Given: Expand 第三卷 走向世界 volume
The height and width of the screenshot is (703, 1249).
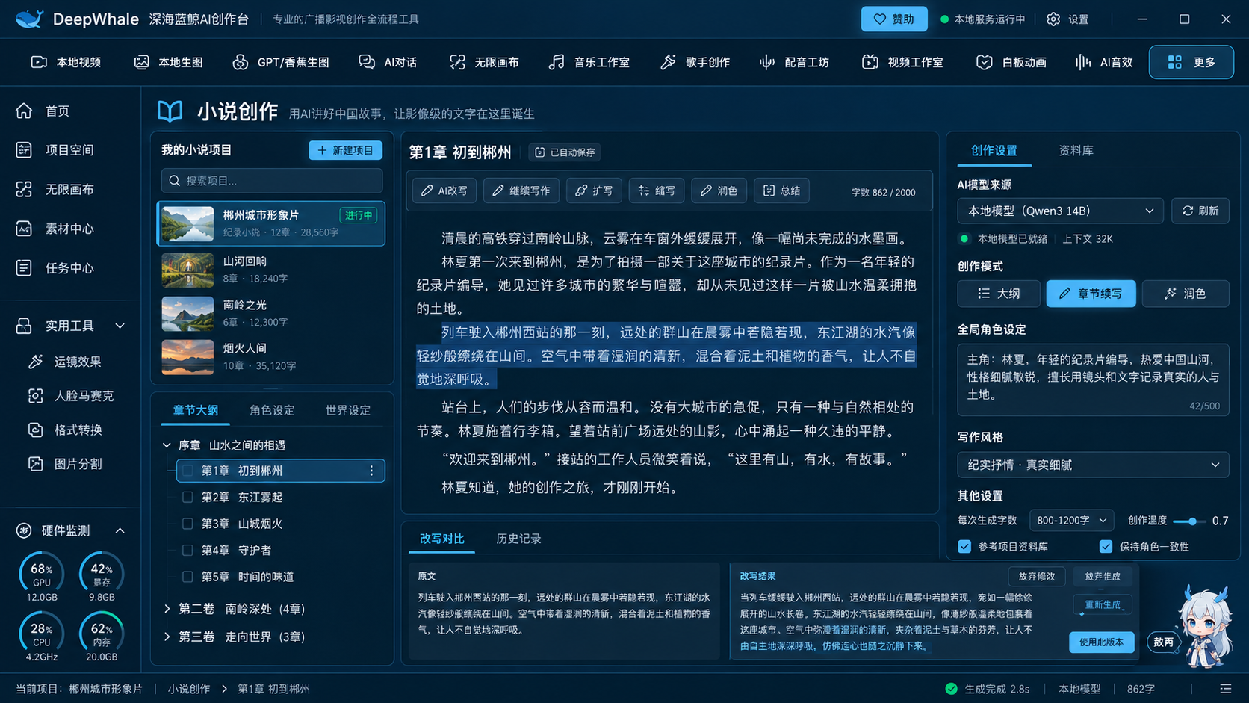Looking at the screenshot, I should [x=167, y=637].
